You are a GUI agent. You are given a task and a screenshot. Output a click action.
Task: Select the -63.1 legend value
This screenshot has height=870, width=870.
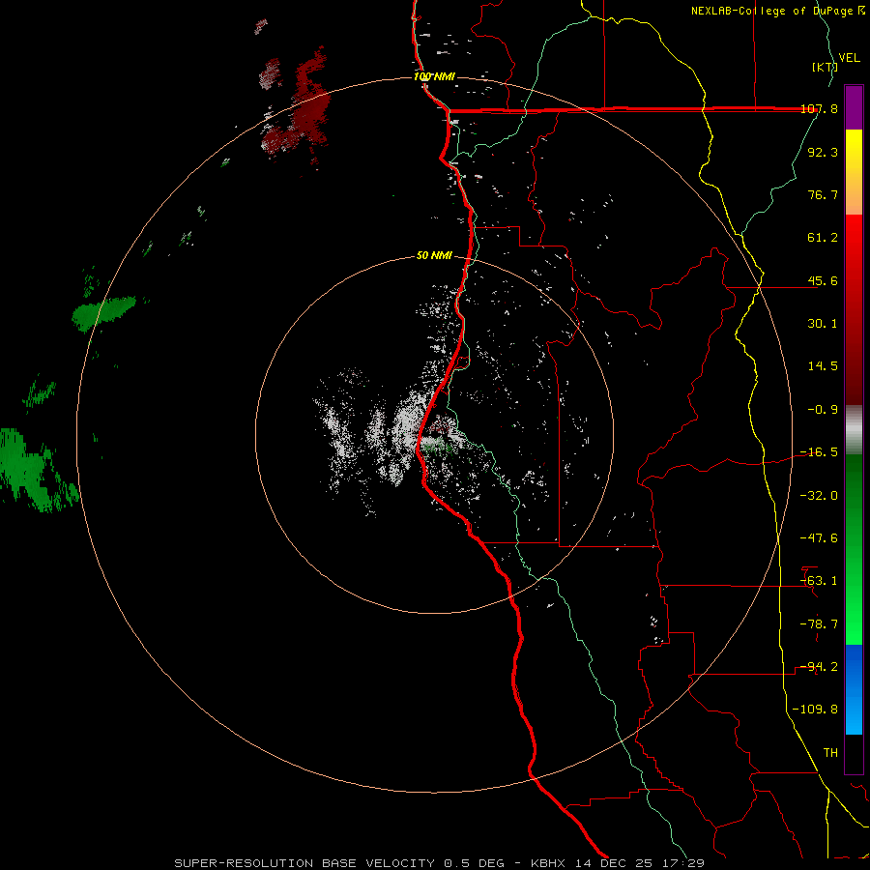[820, 581]
